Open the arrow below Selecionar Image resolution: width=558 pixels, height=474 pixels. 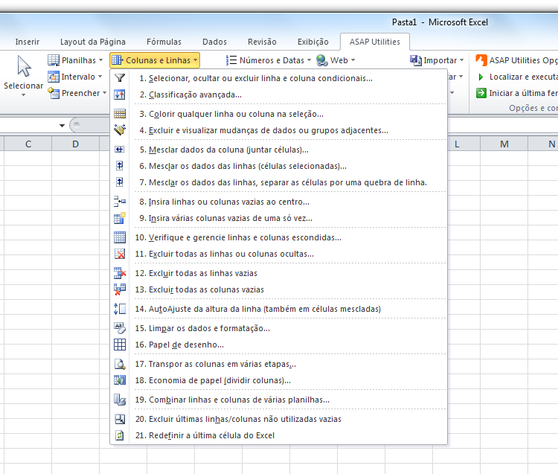[x=24, y=95]
